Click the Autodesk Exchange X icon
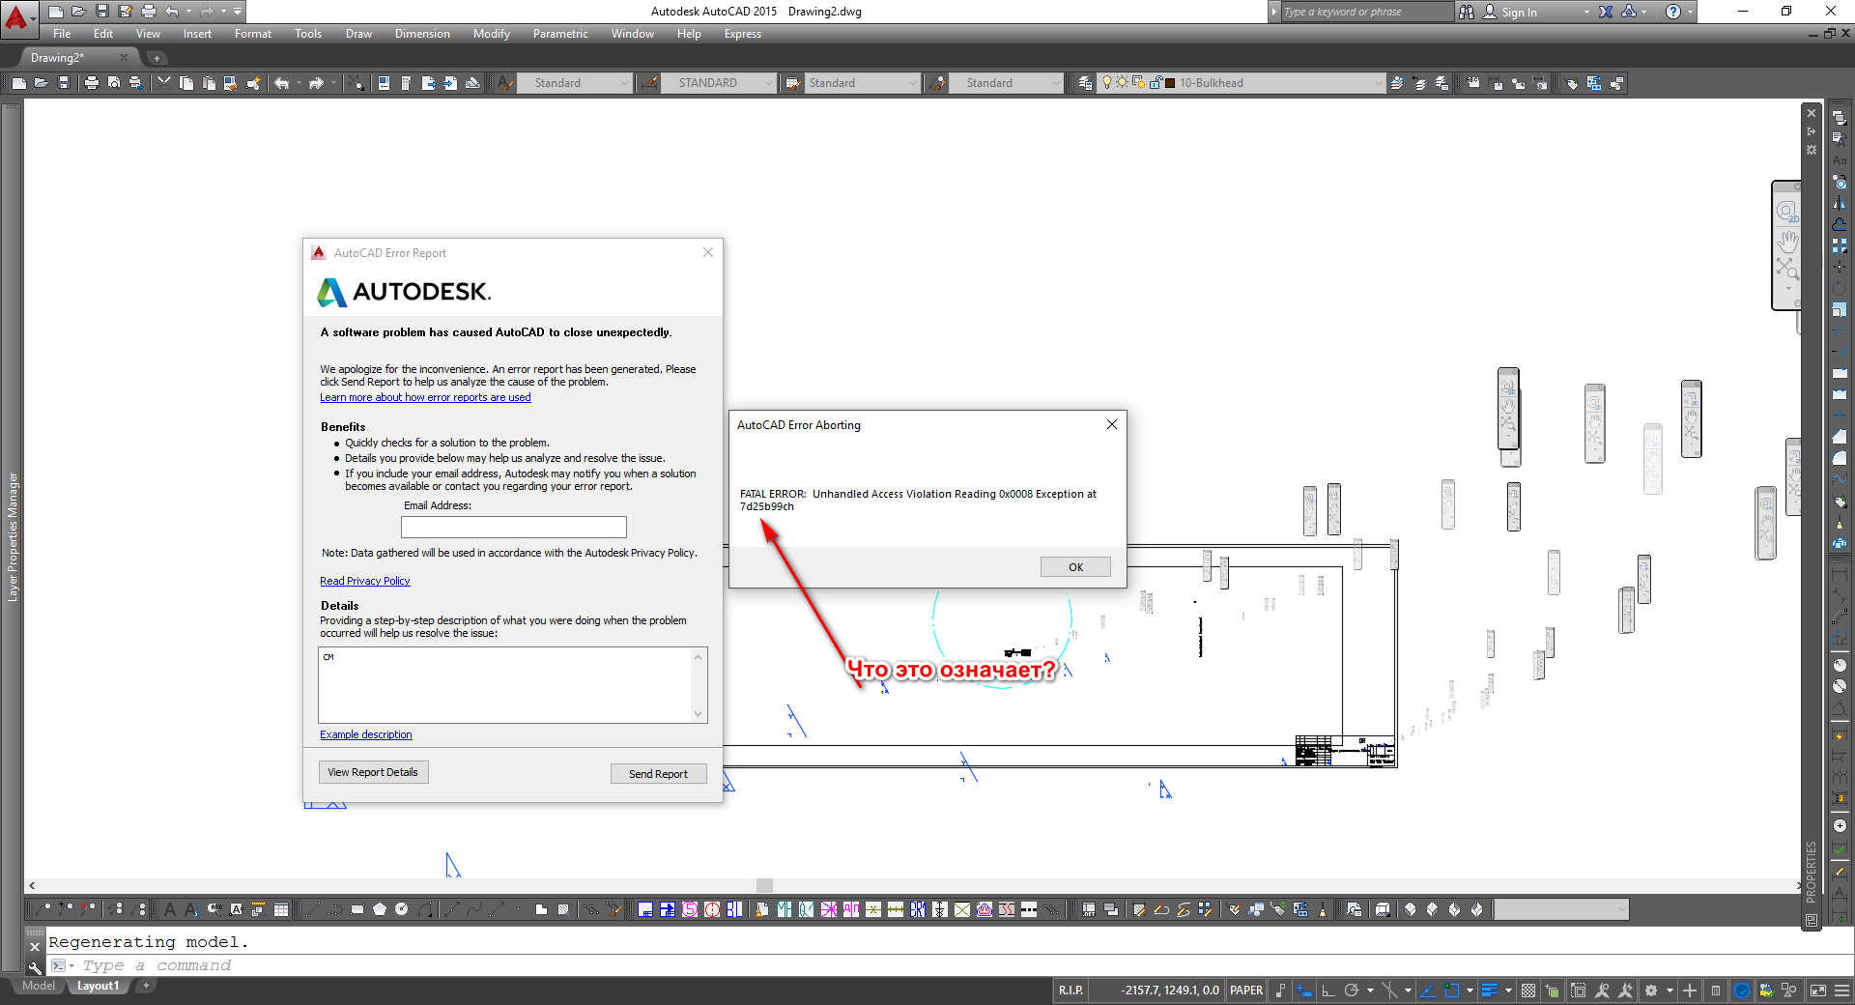Viewport: 1855px width, 1005px height. click(x=1606, y=12)
